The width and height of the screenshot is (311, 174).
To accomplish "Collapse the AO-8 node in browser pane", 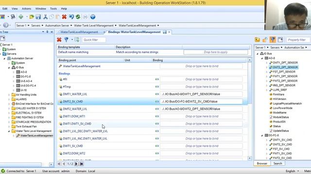I will pos(262,58).
